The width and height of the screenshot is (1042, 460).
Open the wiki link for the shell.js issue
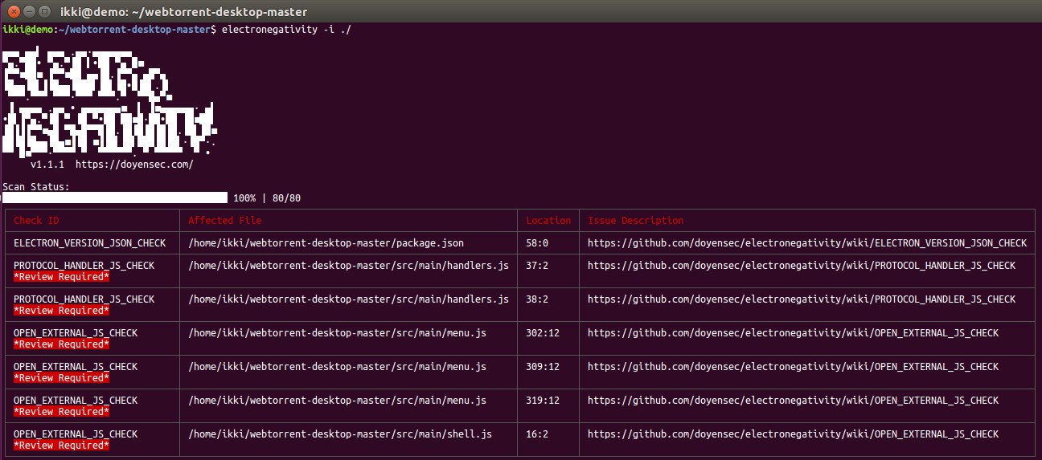point(793,434)
